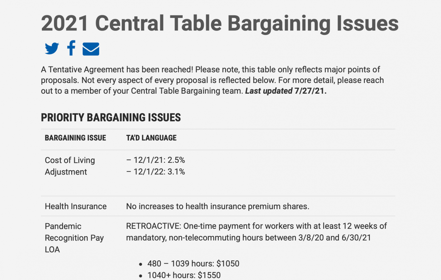Click the "480 – 1039 hours: $1050" bullet
441x280 pixels.
(193, 264)
